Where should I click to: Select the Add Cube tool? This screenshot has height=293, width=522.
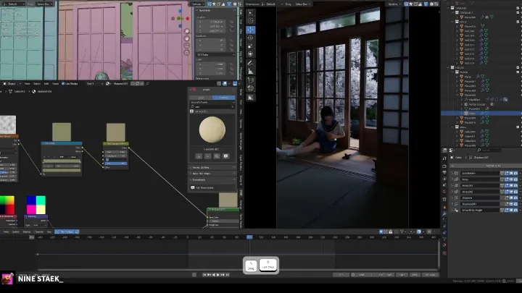[x=250, y=80]
